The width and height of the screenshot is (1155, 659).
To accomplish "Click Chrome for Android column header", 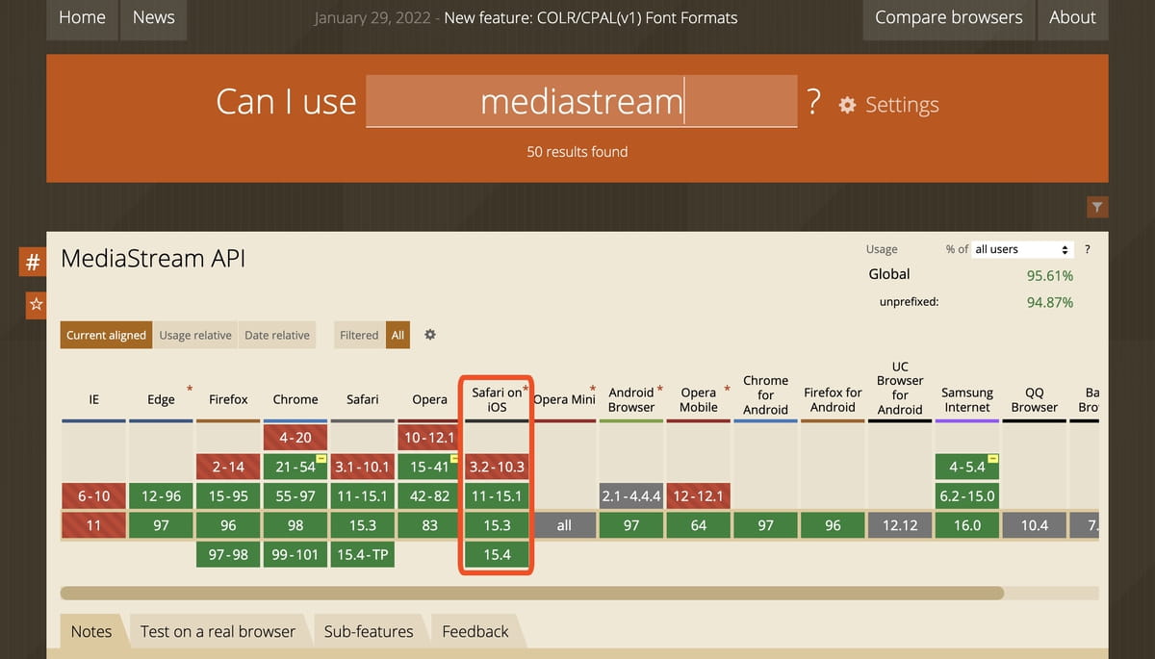I will point(765,395).
